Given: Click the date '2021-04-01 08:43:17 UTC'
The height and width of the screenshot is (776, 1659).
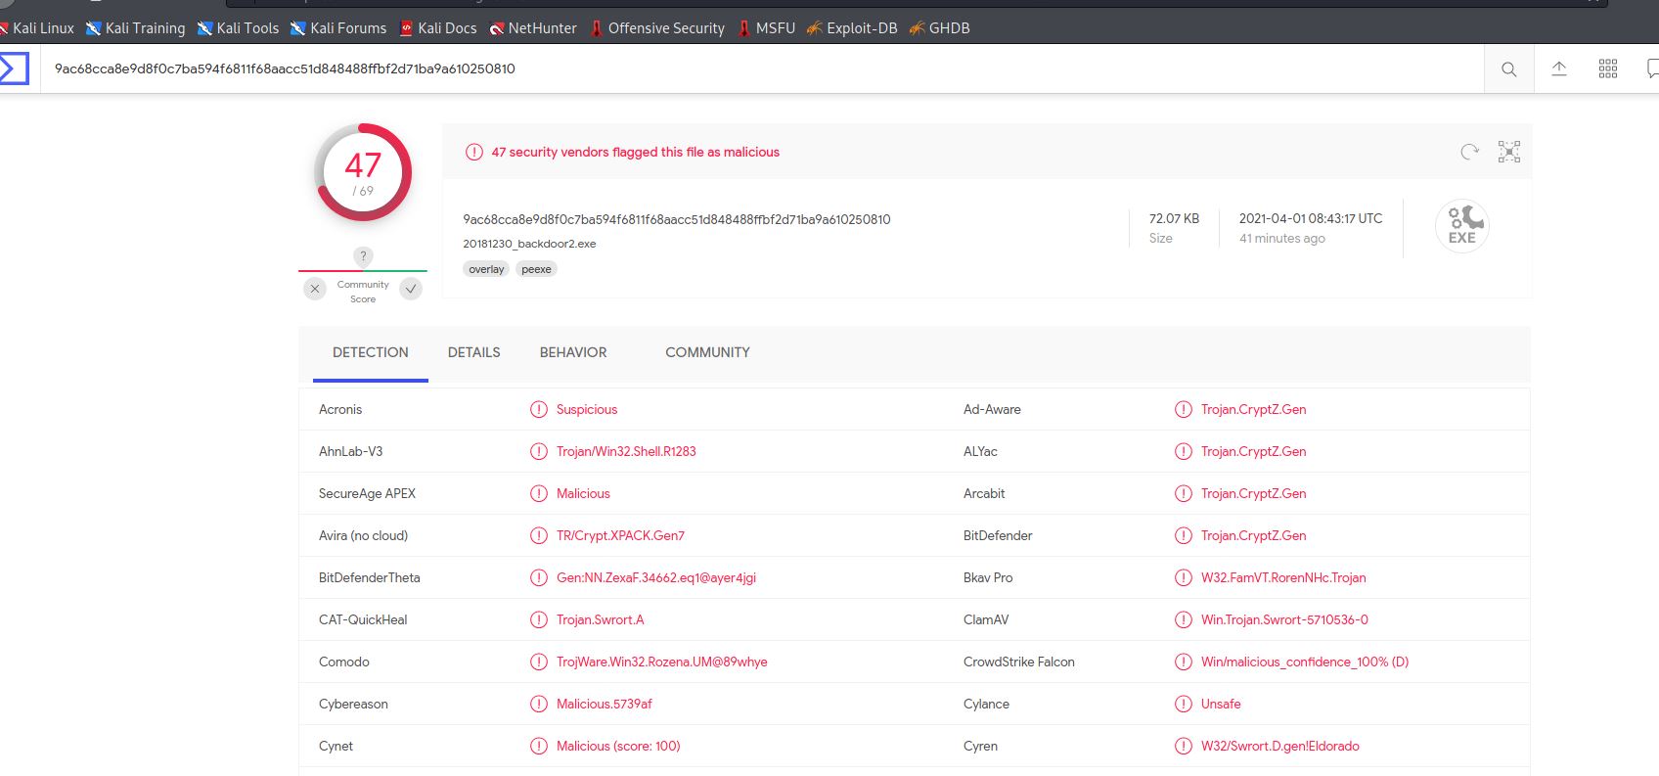Looking at the screenshot, I should [x=1311, y=218].
